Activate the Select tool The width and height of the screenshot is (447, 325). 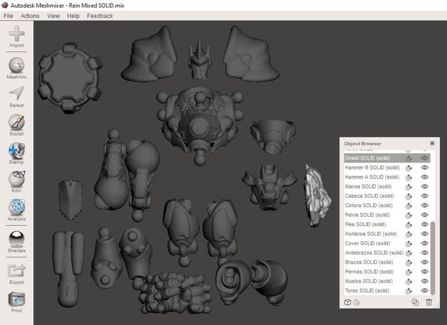(x=17, y=96)
